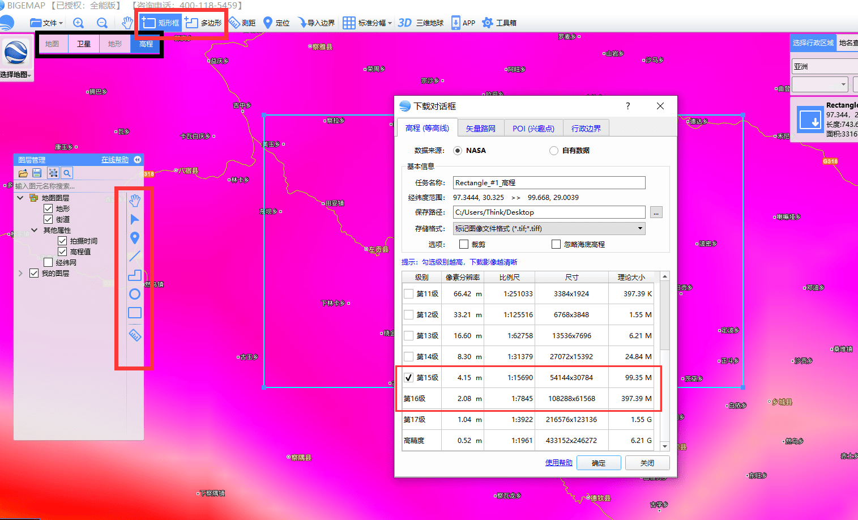The width and height of the screenshot is (858, 520).
Task: Click the 定位 location pin tool
Action: pyautogui.click(x=276, y=23)
